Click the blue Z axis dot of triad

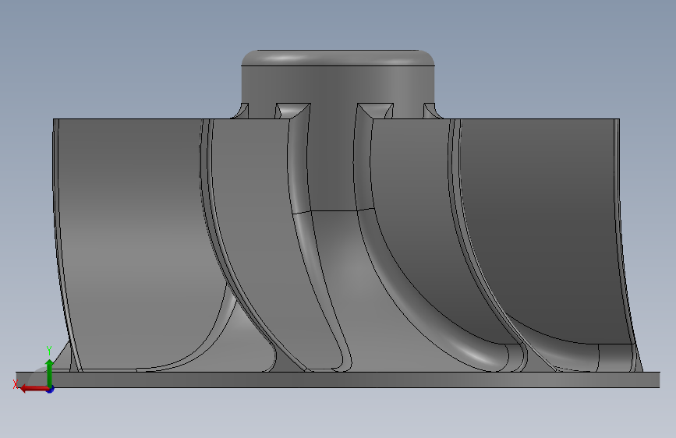(51, 389)
